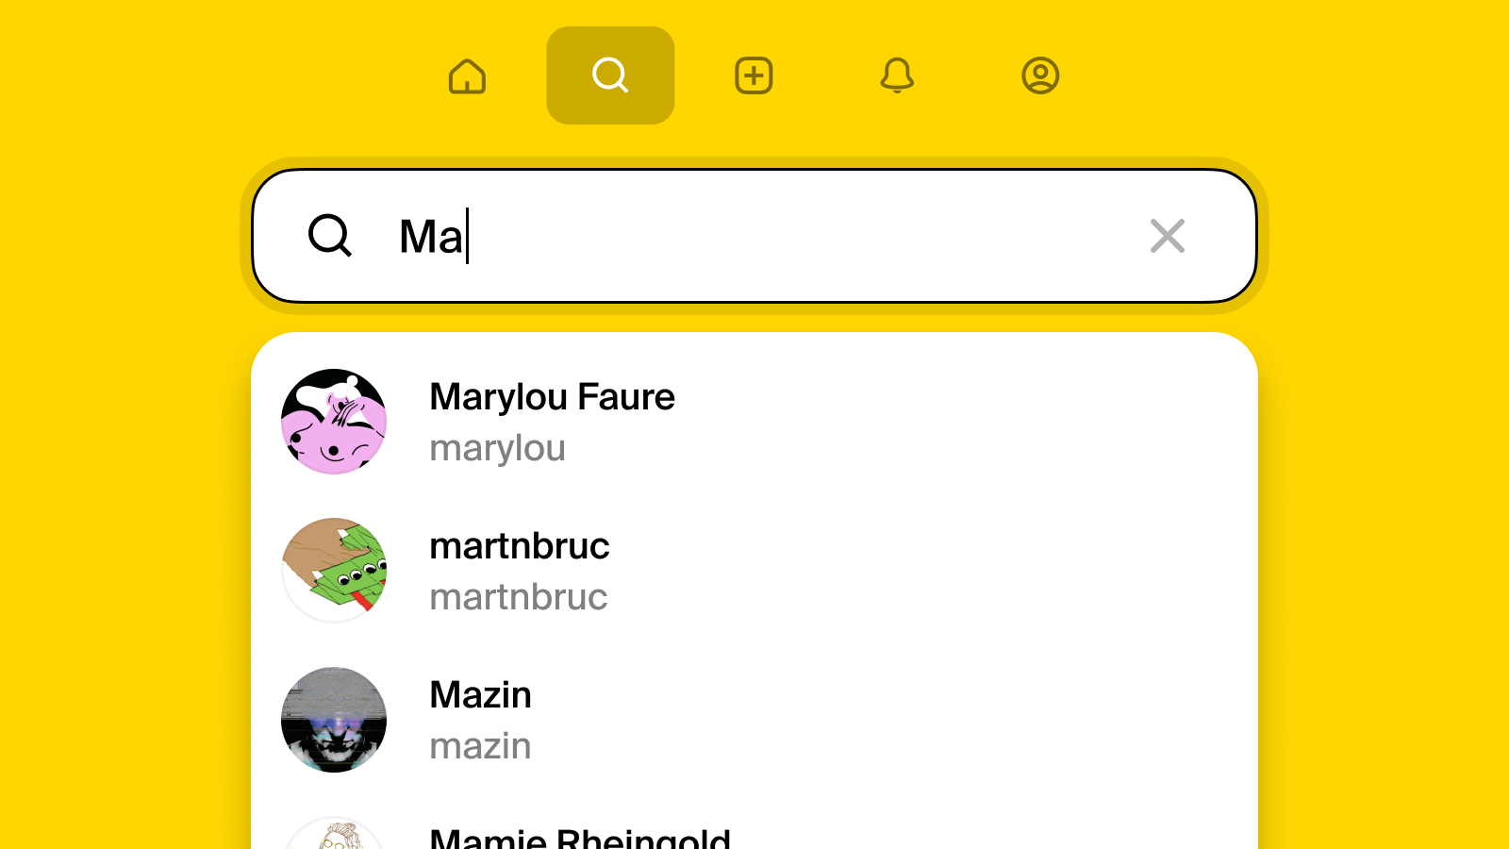Open the create new post icon

point(754,75)
